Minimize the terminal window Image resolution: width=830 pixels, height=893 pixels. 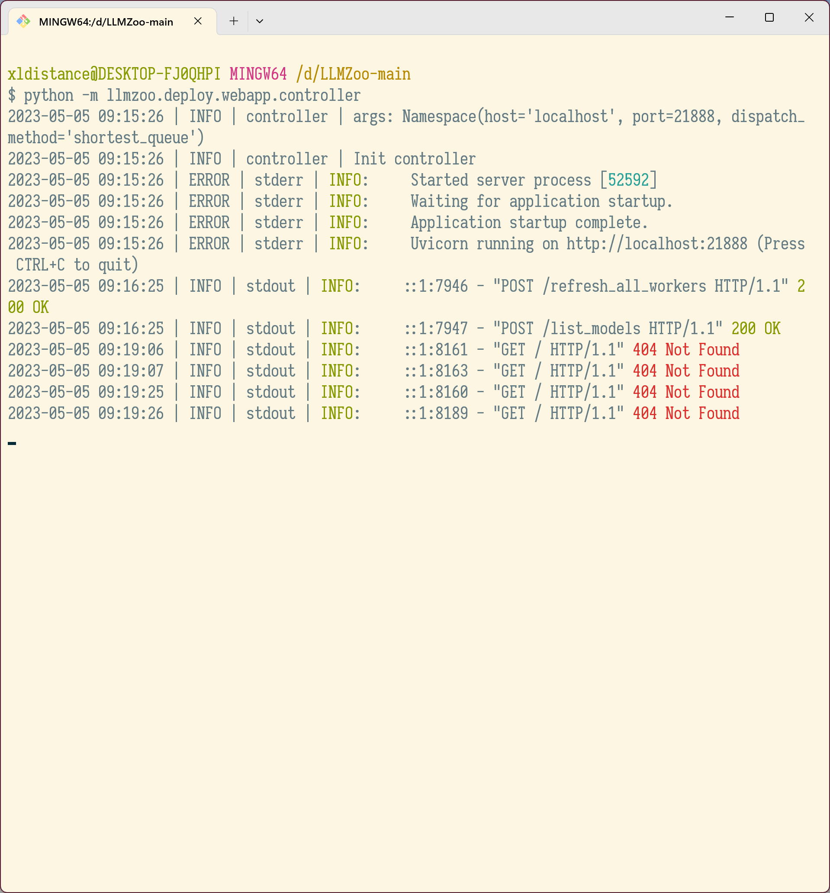coord(730,17)
